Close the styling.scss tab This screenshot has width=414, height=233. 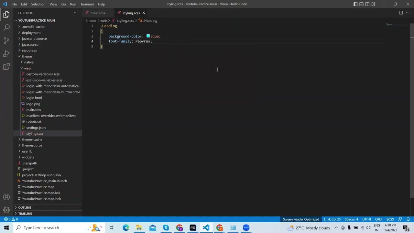pos(144,13)
